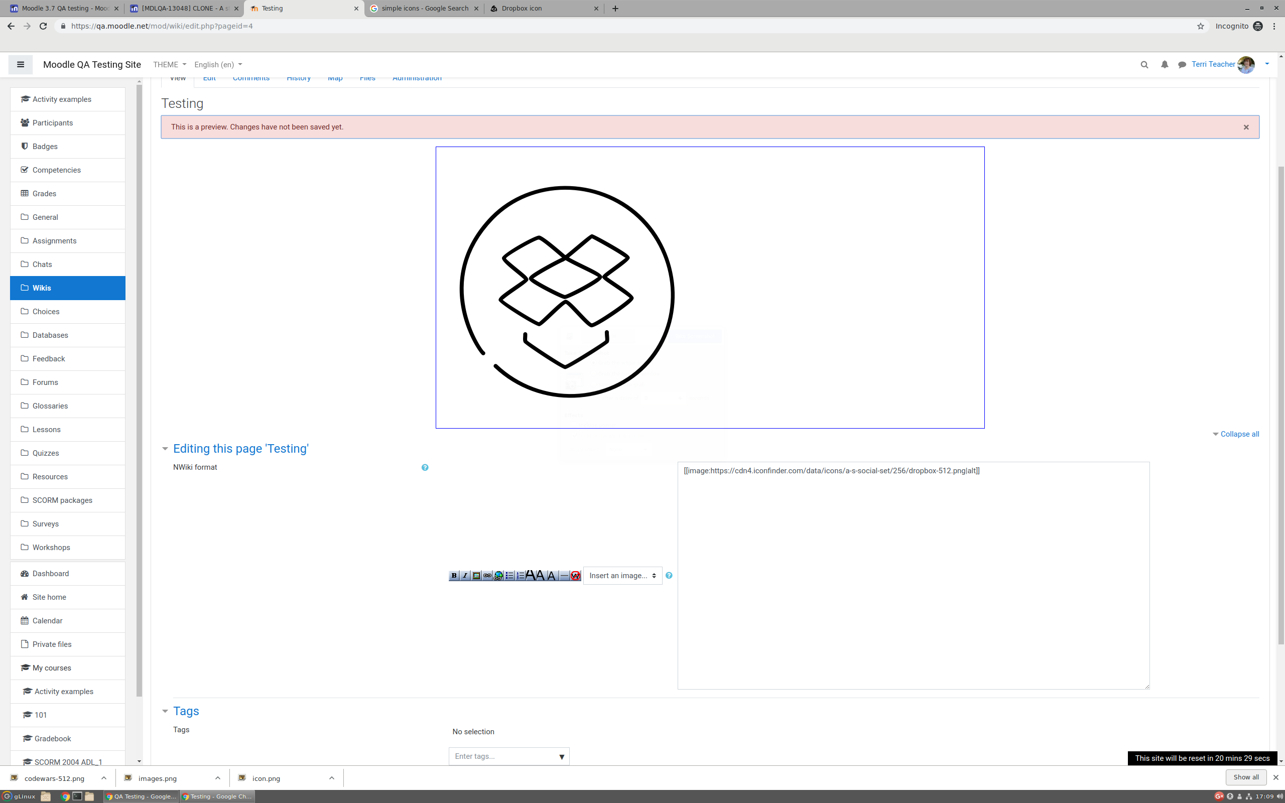Viewport: 1285px width, 803px height.
Task: Click the browser address bar URL
Action: pos(162,26)
